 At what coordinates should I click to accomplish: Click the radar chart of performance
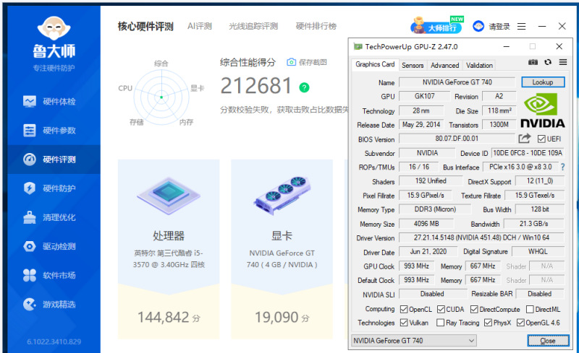click(x=161, y=97)
